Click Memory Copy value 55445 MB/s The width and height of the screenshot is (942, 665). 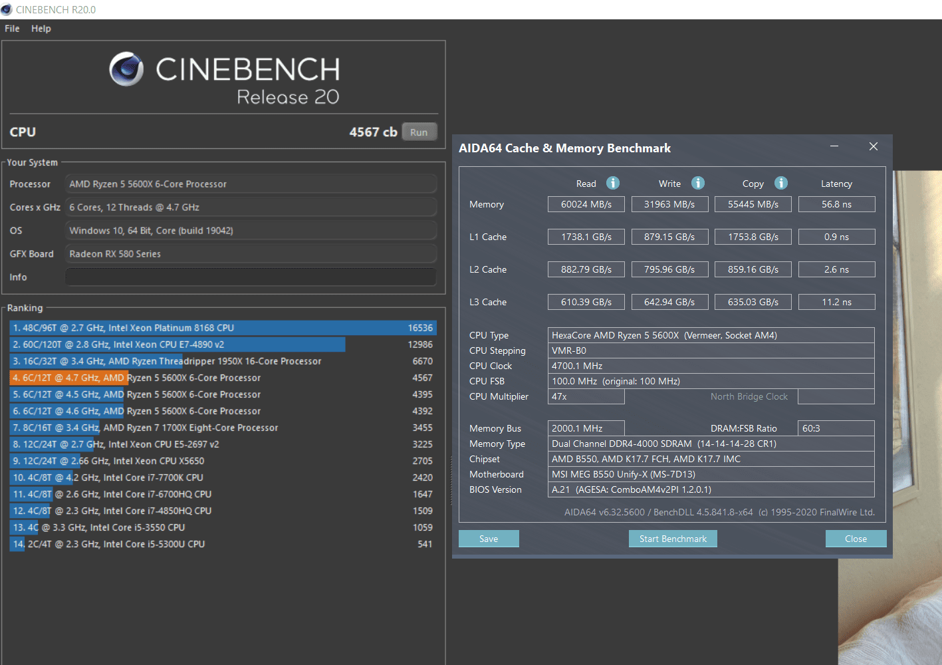(753, 204)
